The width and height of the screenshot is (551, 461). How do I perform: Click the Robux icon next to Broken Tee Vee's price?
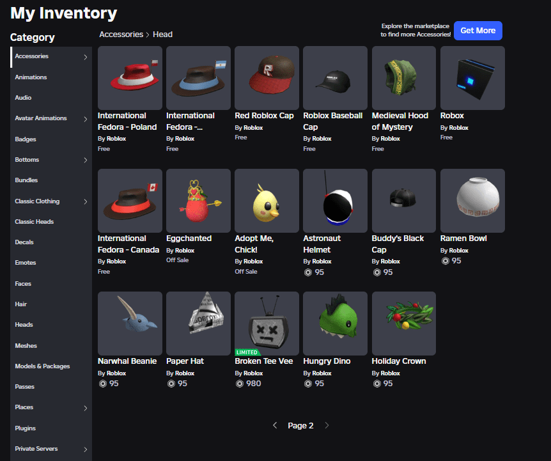(x=238, y=384)
